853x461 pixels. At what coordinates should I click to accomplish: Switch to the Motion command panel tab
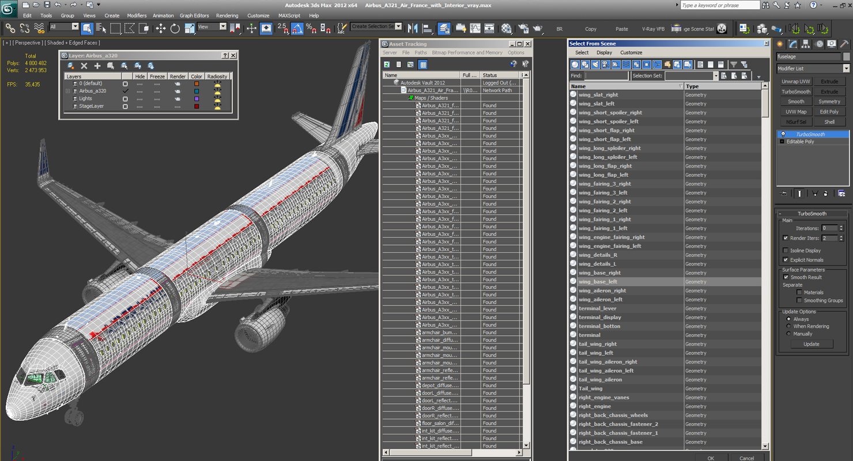point(818,44)
